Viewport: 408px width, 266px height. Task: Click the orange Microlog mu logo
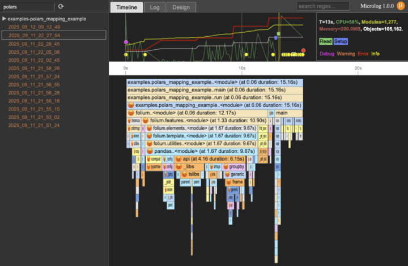coord(401,6)
